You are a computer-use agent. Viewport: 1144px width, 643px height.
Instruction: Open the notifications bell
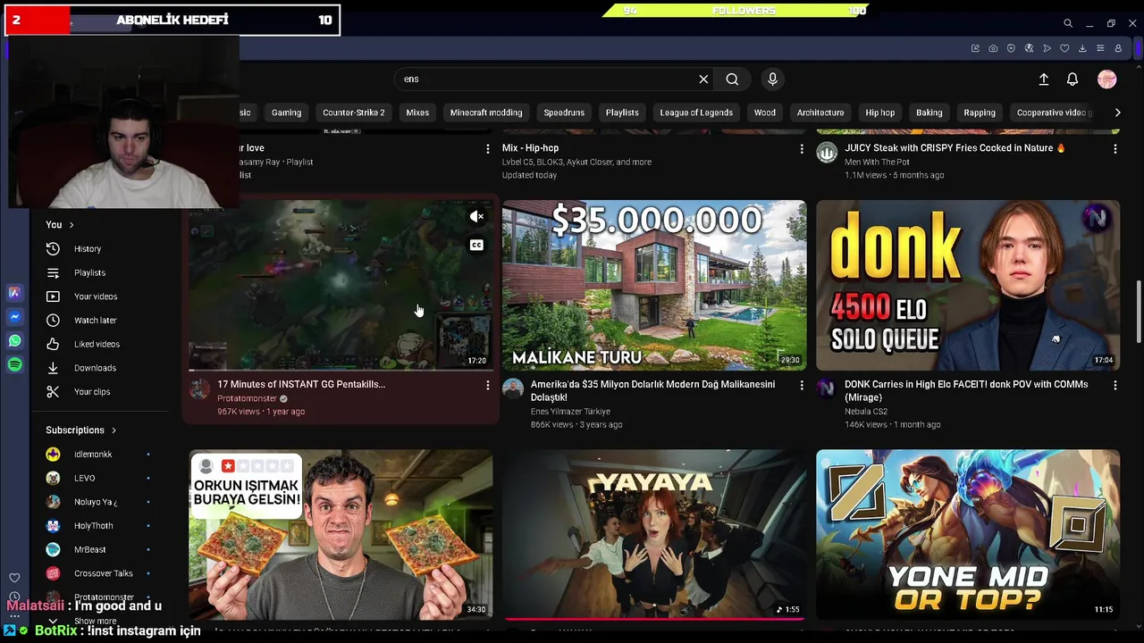coord(1072,79)
